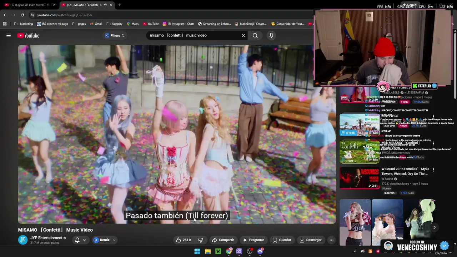View site info icon in address bar
This screenshot has height=257, width=457.
pyautogui.click(x=32, y=15)
